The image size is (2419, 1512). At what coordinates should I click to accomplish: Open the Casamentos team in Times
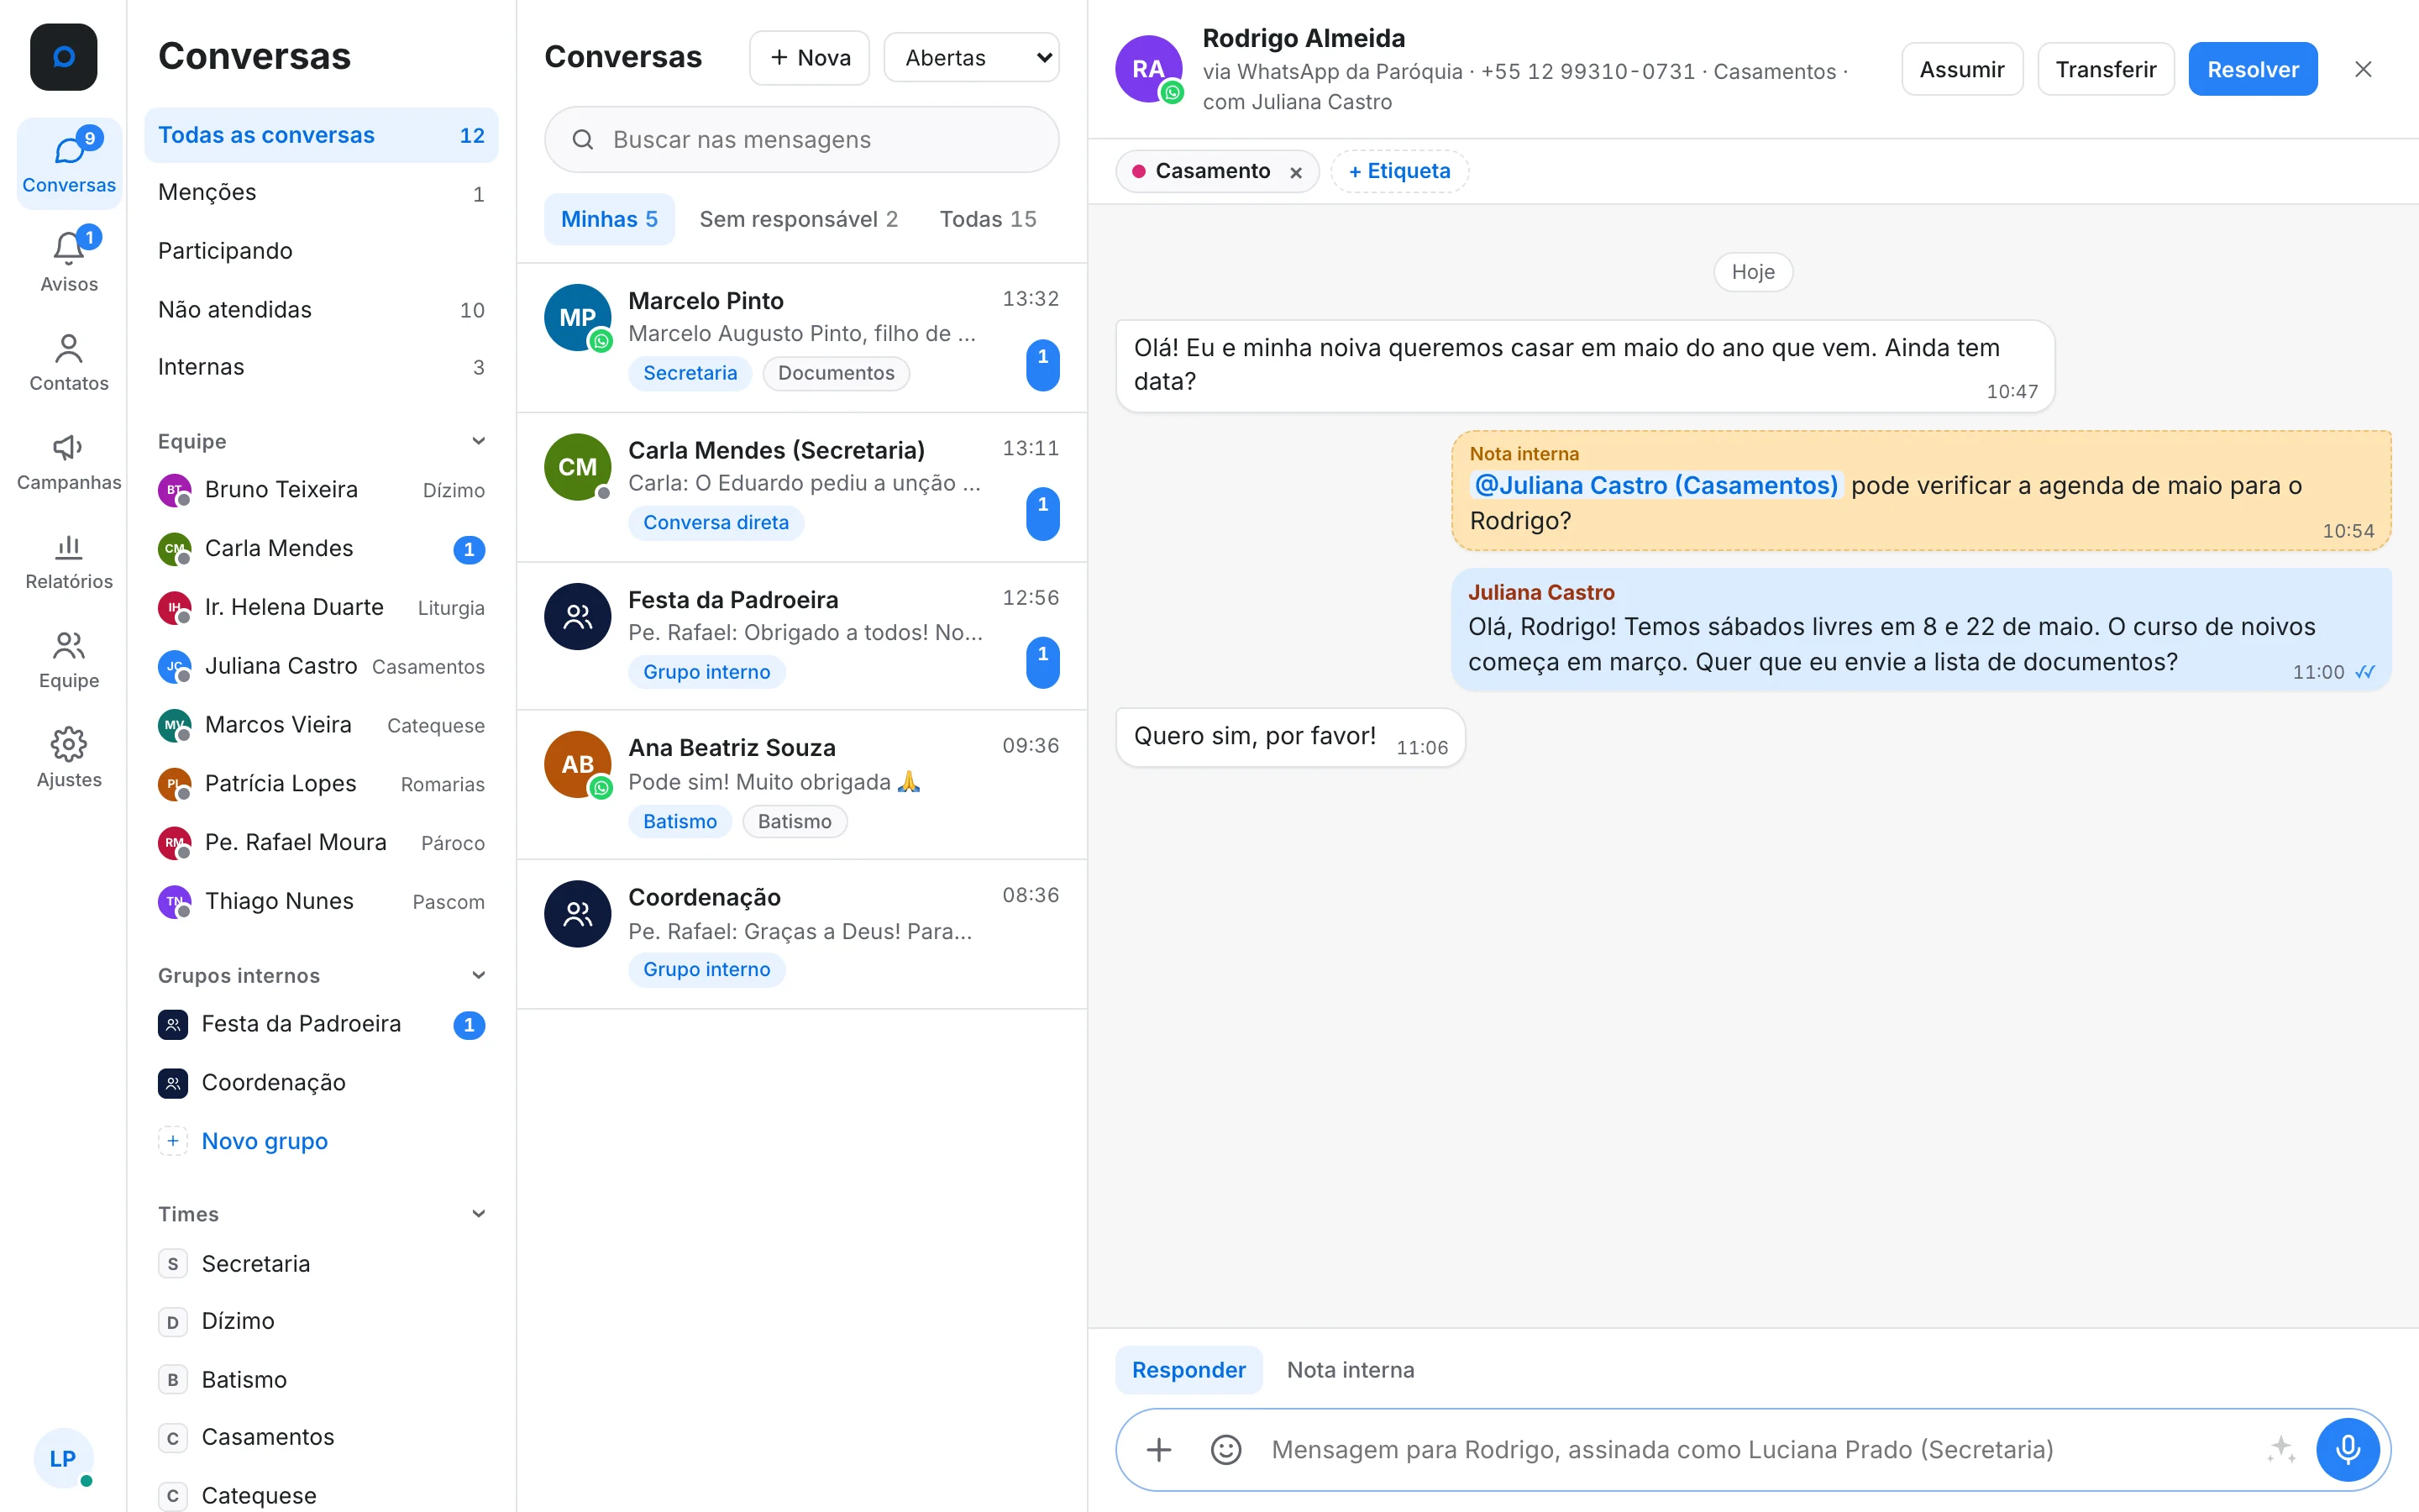pyautogui.click(x=321, y=1438)
